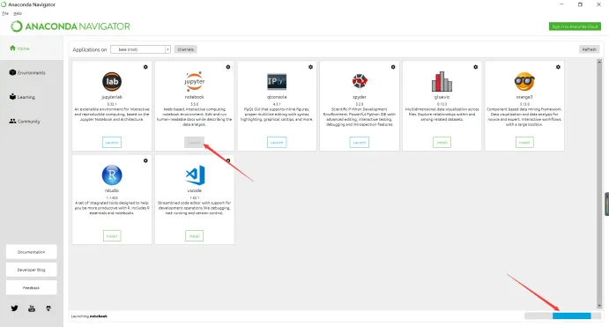The width and height of the screenshot is (609, 327).
Task: Click the Channels button
Action: point(186,49)
